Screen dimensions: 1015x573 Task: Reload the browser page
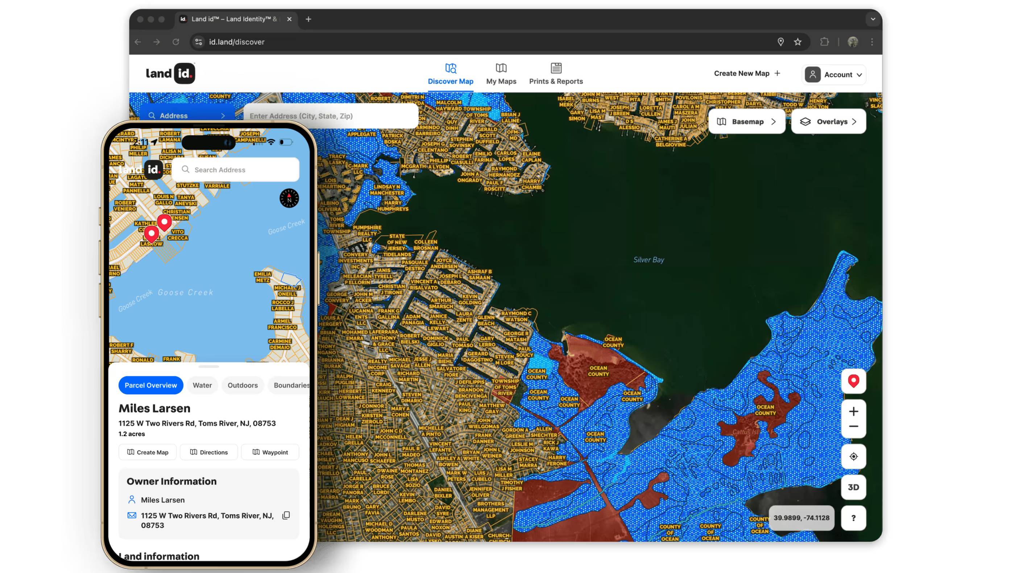[x=176, y=42]
